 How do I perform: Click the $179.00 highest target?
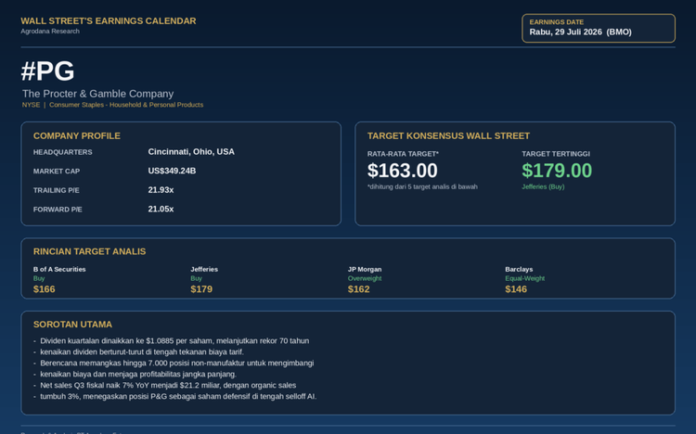point(557,171)
